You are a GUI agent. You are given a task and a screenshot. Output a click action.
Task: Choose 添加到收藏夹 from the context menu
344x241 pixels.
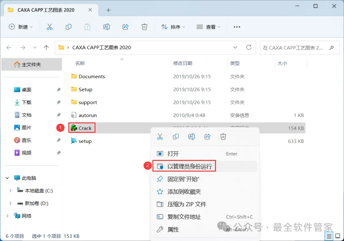204,192
